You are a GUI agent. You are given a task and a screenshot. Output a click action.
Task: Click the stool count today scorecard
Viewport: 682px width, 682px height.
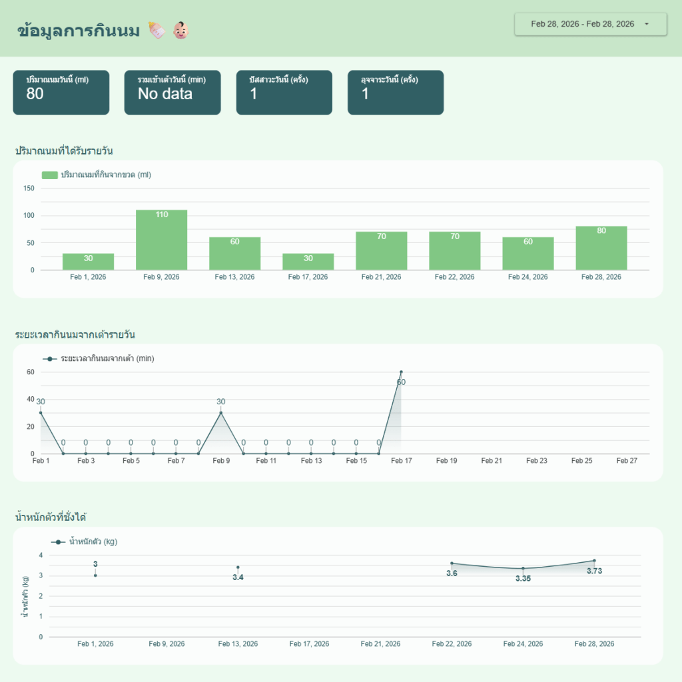coord(396,93)
